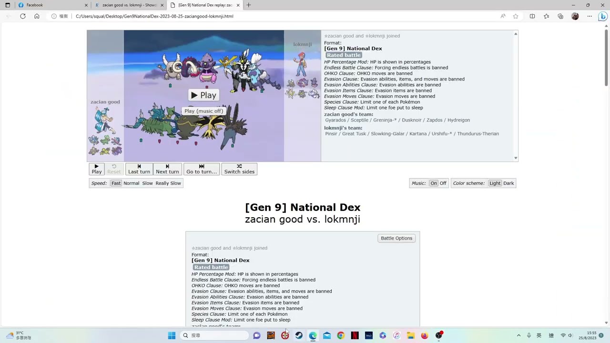The height and width of the screenshot is (343, 610).
Task: Open the Windows Start menu
Action: point(172,335)
